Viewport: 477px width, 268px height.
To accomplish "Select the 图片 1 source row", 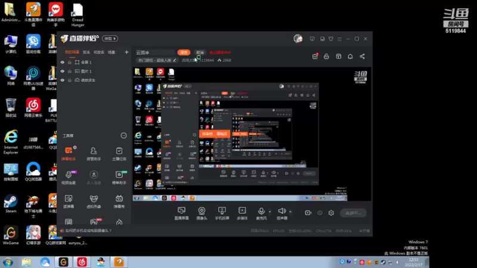I will click(94, 71).
